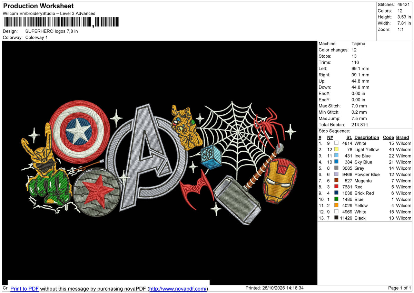Click the 'Brand' column header
Viewport: 414px width, 293px height.
[403, 137]
